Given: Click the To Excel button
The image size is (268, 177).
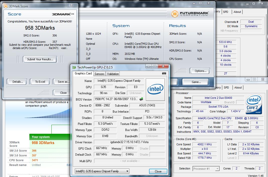Looking at the screenshot, I should click(40, 82).
